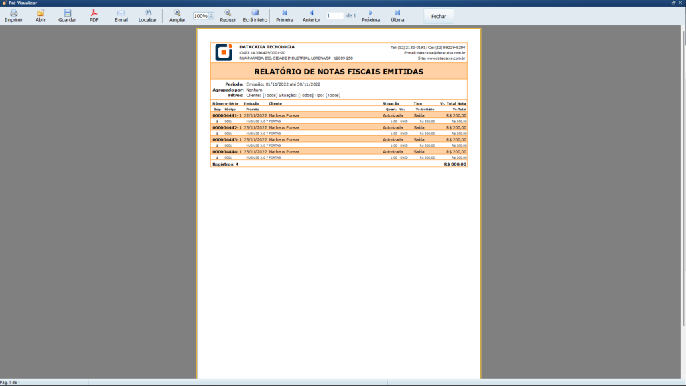
Task: Save the report with Guardar
Action: 67,13
